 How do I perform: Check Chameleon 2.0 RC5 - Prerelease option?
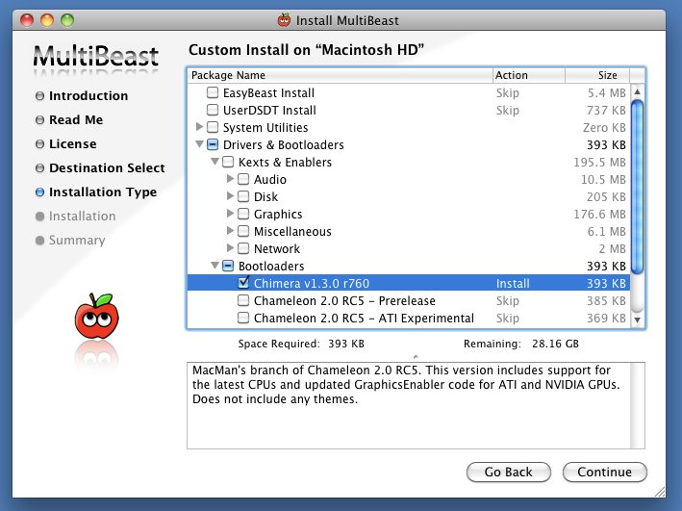pyautogui.click(x=243, y=301)
